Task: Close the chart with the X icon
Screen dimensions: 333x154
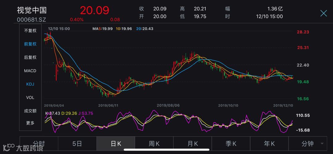Action: pos(323,13)
